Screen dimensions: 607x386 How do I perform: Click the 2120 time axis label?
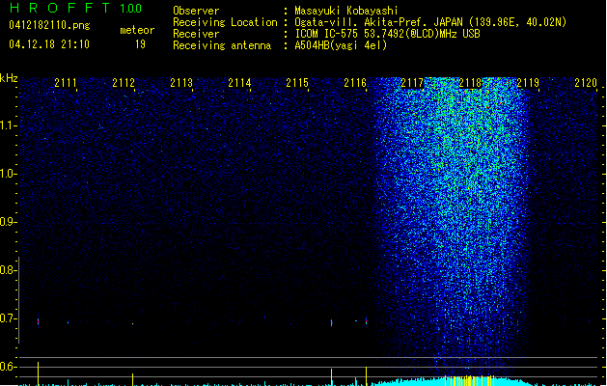click(x=586, y=83)
